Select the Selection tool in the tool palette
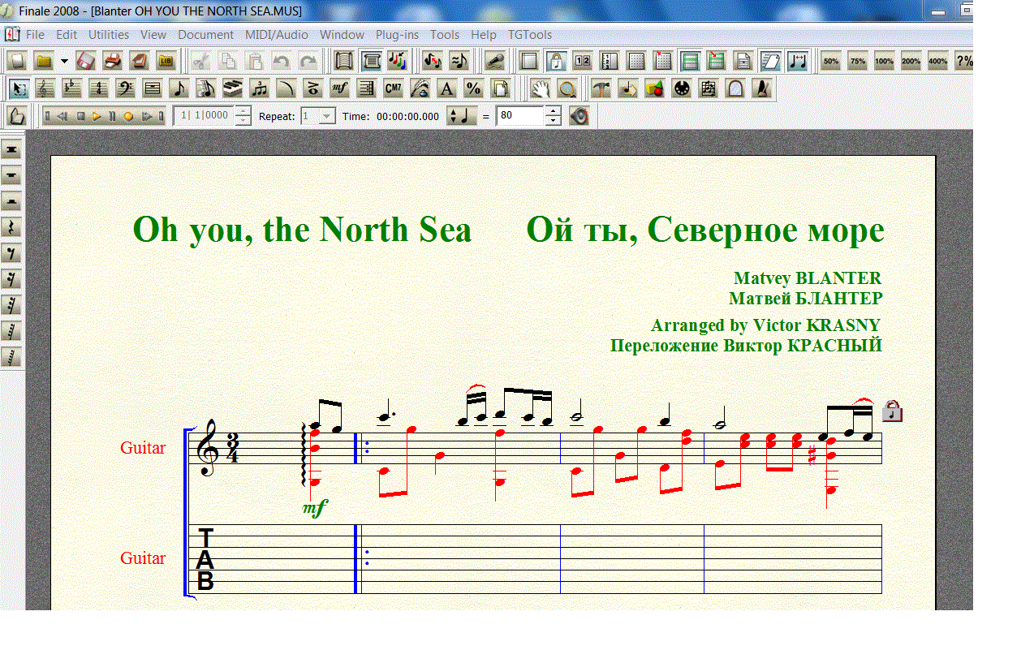The image size is (1034, 663). pyautogui.click(x=19, y=88)
